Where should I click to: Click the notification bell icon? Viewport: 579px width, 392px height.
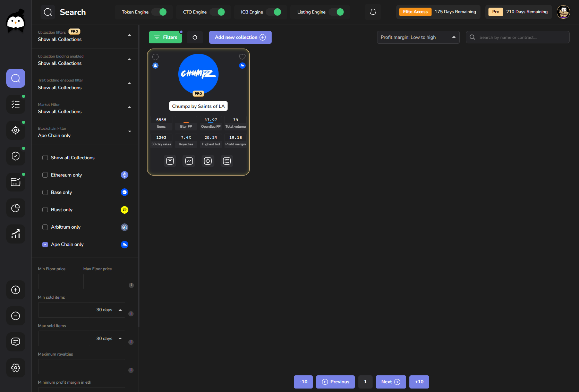tap(373, 12)
